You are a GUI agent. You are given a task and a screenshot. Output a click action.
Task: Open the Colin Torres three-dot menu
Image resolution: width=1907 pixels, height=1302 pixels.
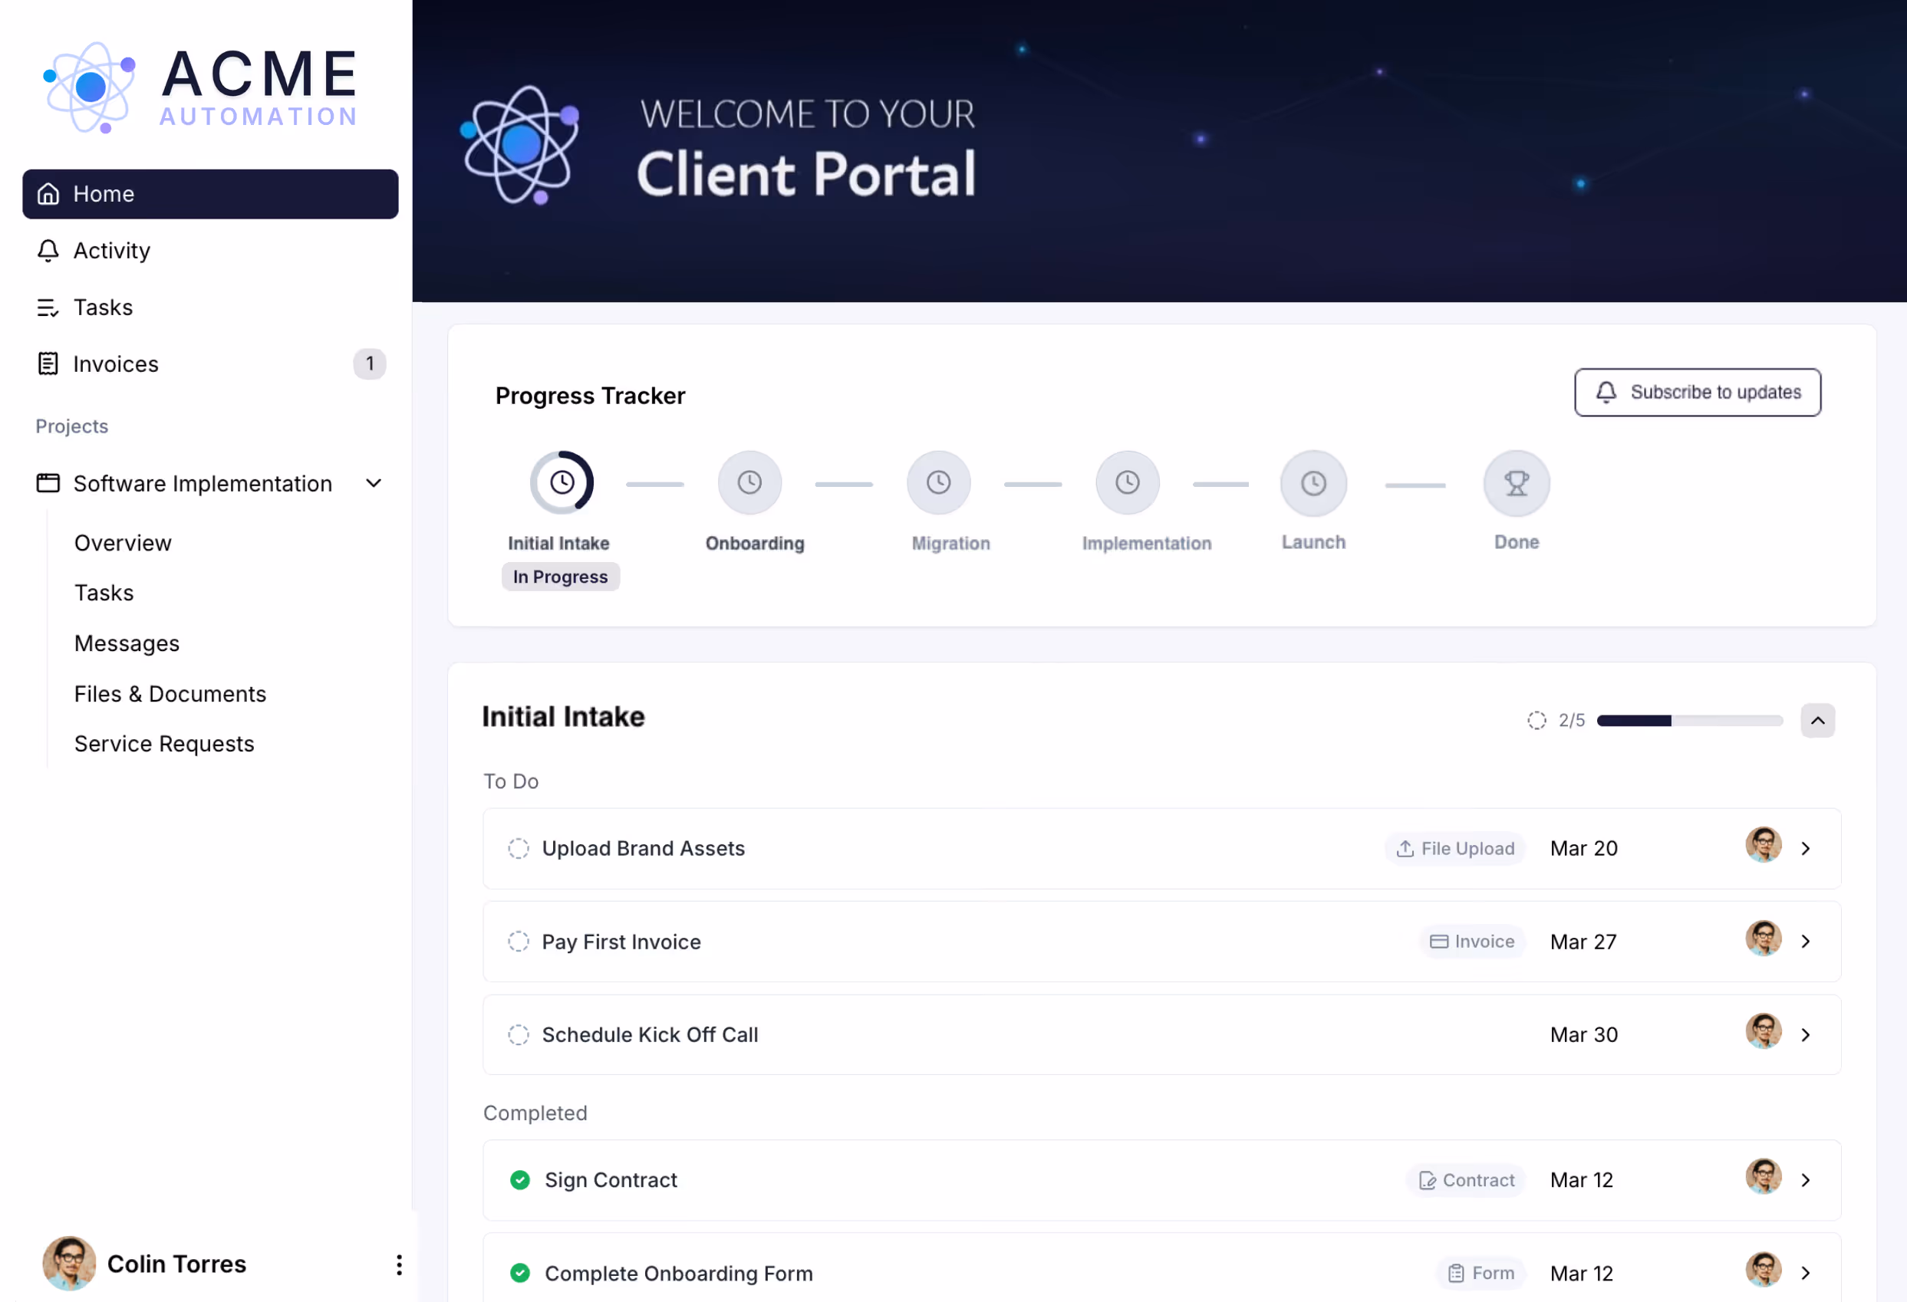[399, 1264]
